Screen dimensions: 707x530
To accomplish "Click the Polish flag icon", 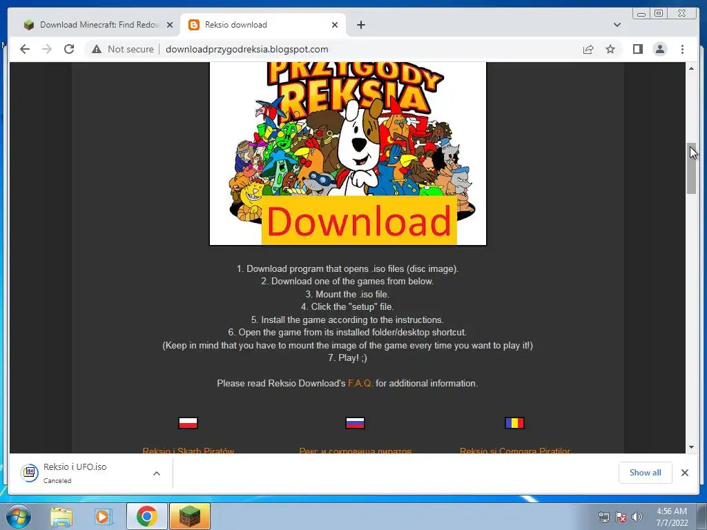I will (188, 423).
